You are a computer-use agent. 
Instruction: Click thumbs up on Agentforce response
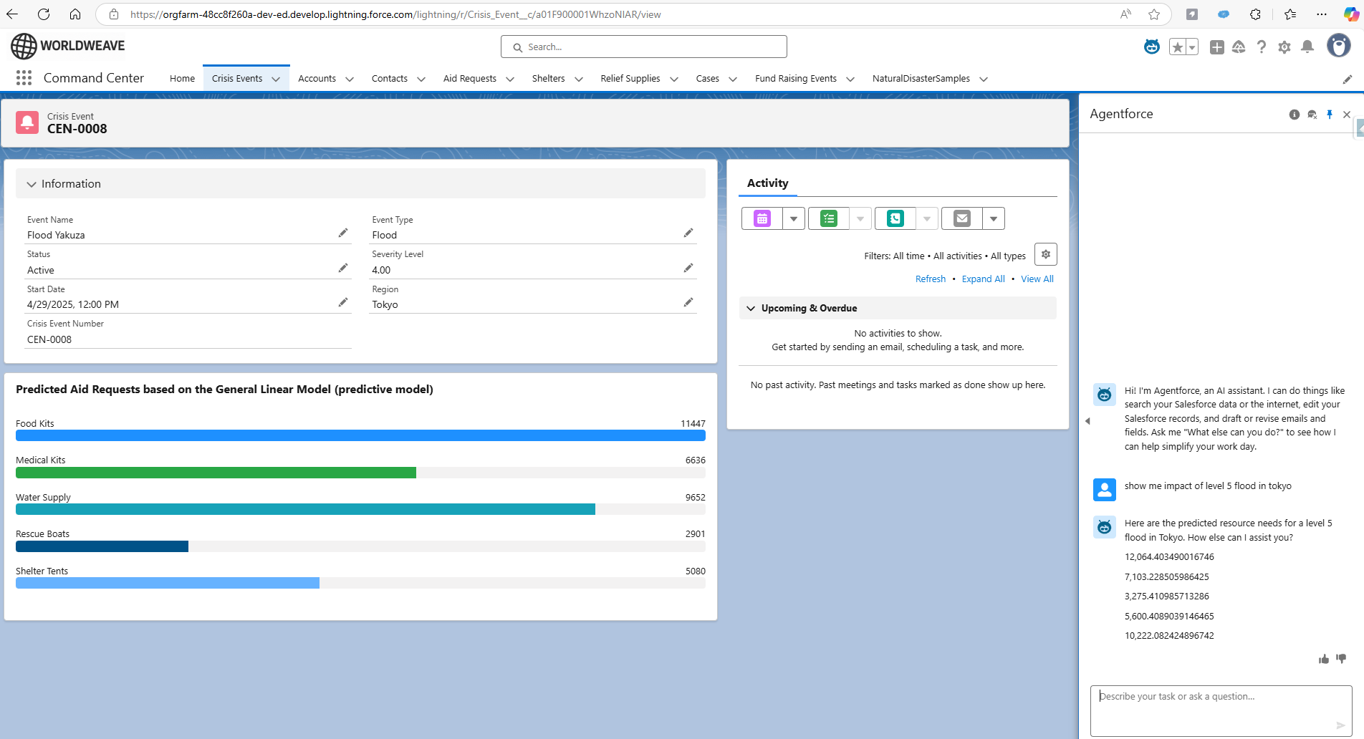click(x=1324, y=659)
